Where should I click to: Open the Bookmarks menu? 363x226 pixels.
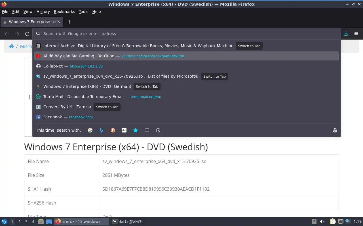pyautogui.click(x=64, y=12)
